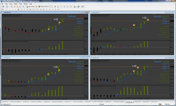
Task: Expand the Profiles dropdown arrow
Action: [x=8, y=7]
